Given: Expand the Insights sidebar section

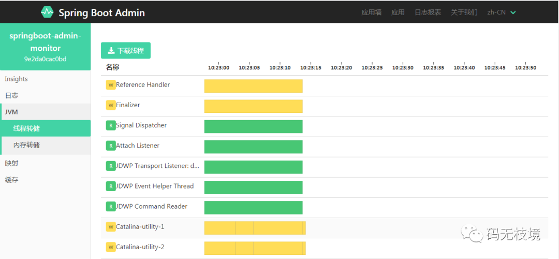Looking at the screenshot, I should [x=16, y=79].
